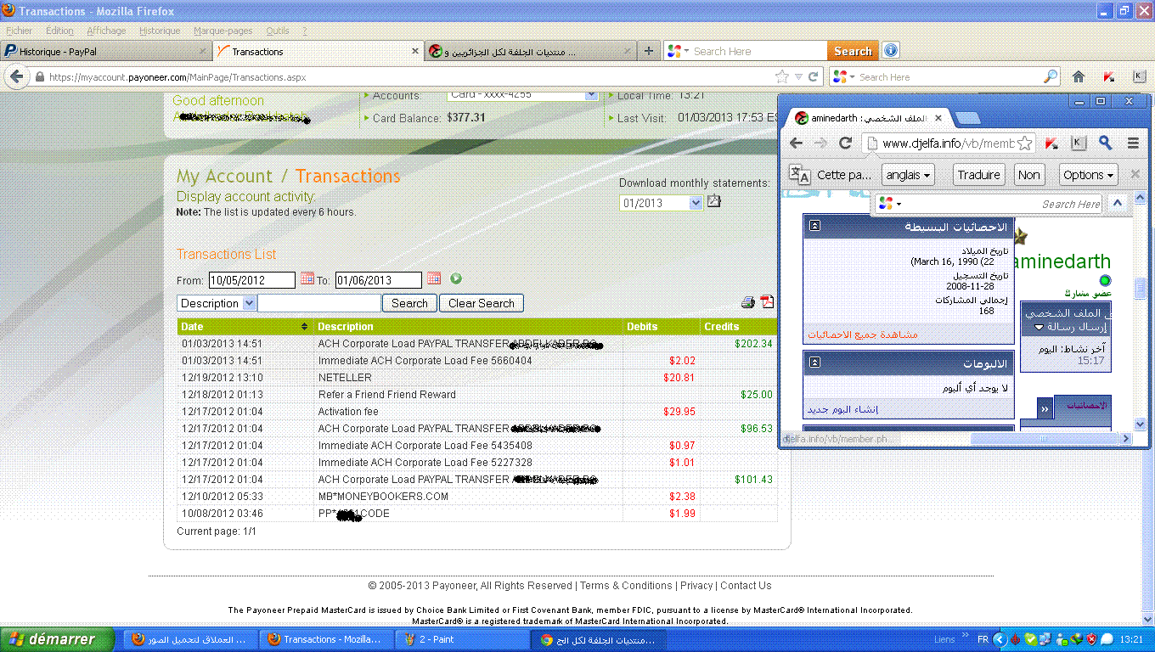Screen dimensions: 1155x652
Task: Click the orange Search toolbar button
Action: (x=853, y=51)
